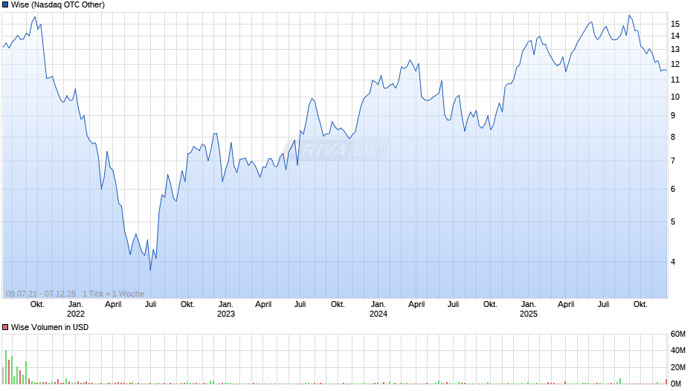Click the 'April' label after Jan. 2025
The image size is (699, 391).
(x=566, y=305)
